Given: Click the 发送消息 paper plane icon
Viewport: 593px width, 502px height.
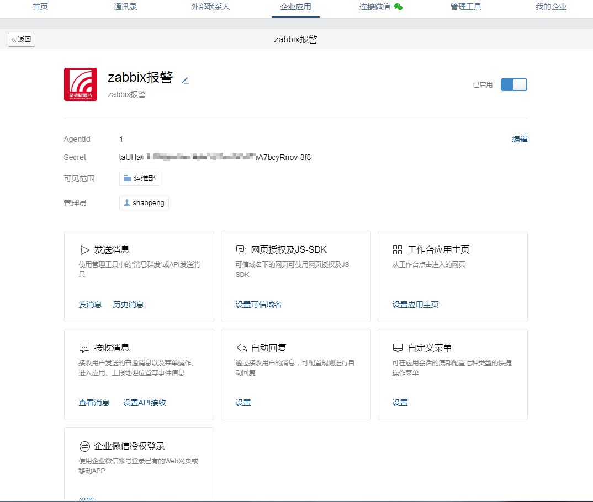Looking at the screenshot, I should 84,250.
